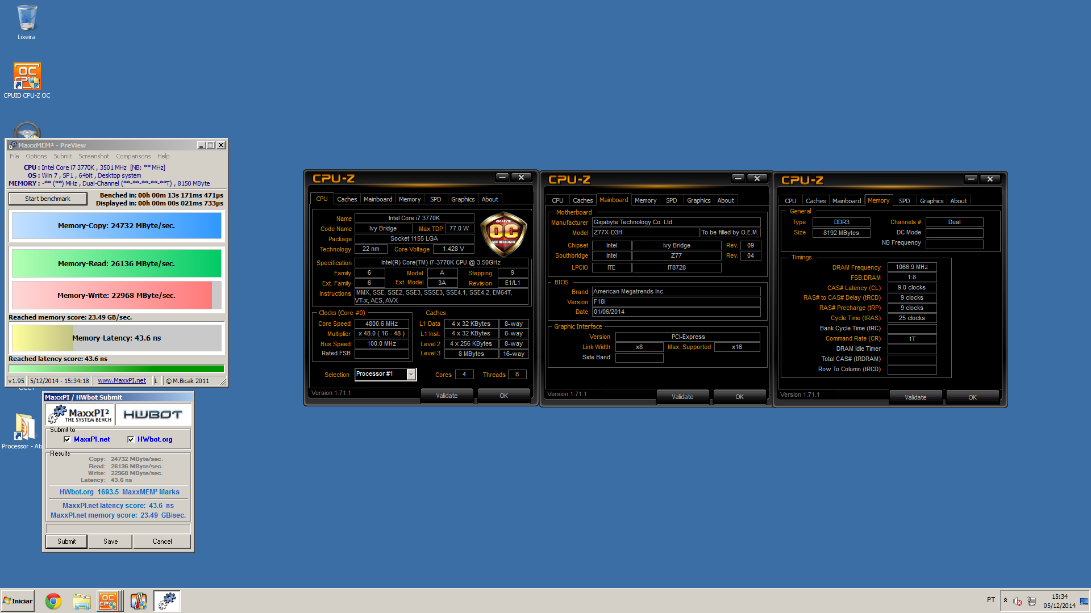Click the BIOS version F18i field
Screen dimensions: 1091x613
click(x=676, y=302)
